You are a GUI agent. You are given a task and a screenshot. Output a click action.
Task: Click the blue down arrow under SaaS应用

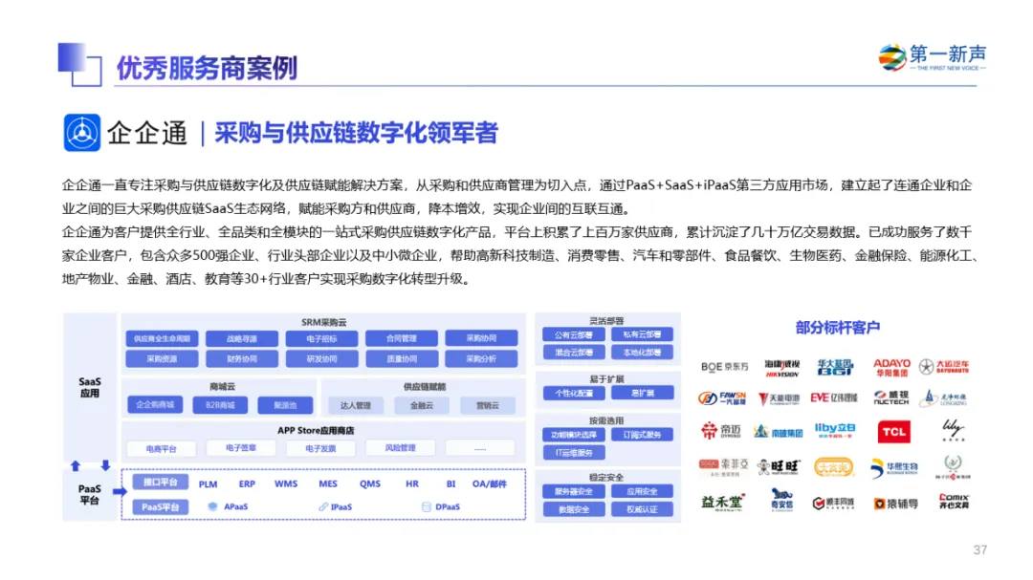point(105,465)
